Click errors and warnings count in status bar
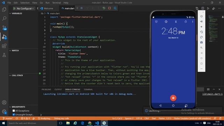The width and height of the screenshot is (224, 126). (x=25, y=118)
